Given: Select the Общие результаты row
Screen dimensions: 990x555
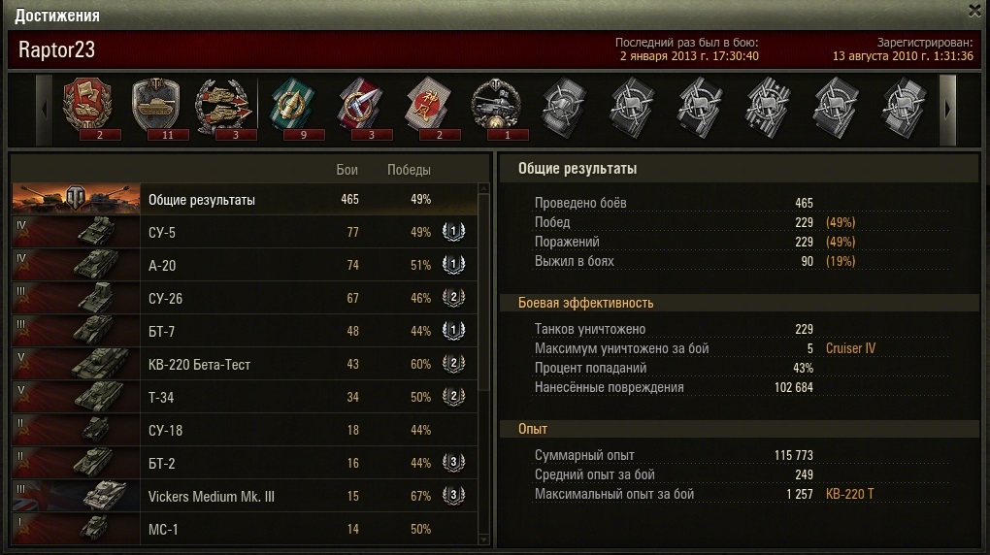Looking at the screenshot, I should (x=245, y=200).
